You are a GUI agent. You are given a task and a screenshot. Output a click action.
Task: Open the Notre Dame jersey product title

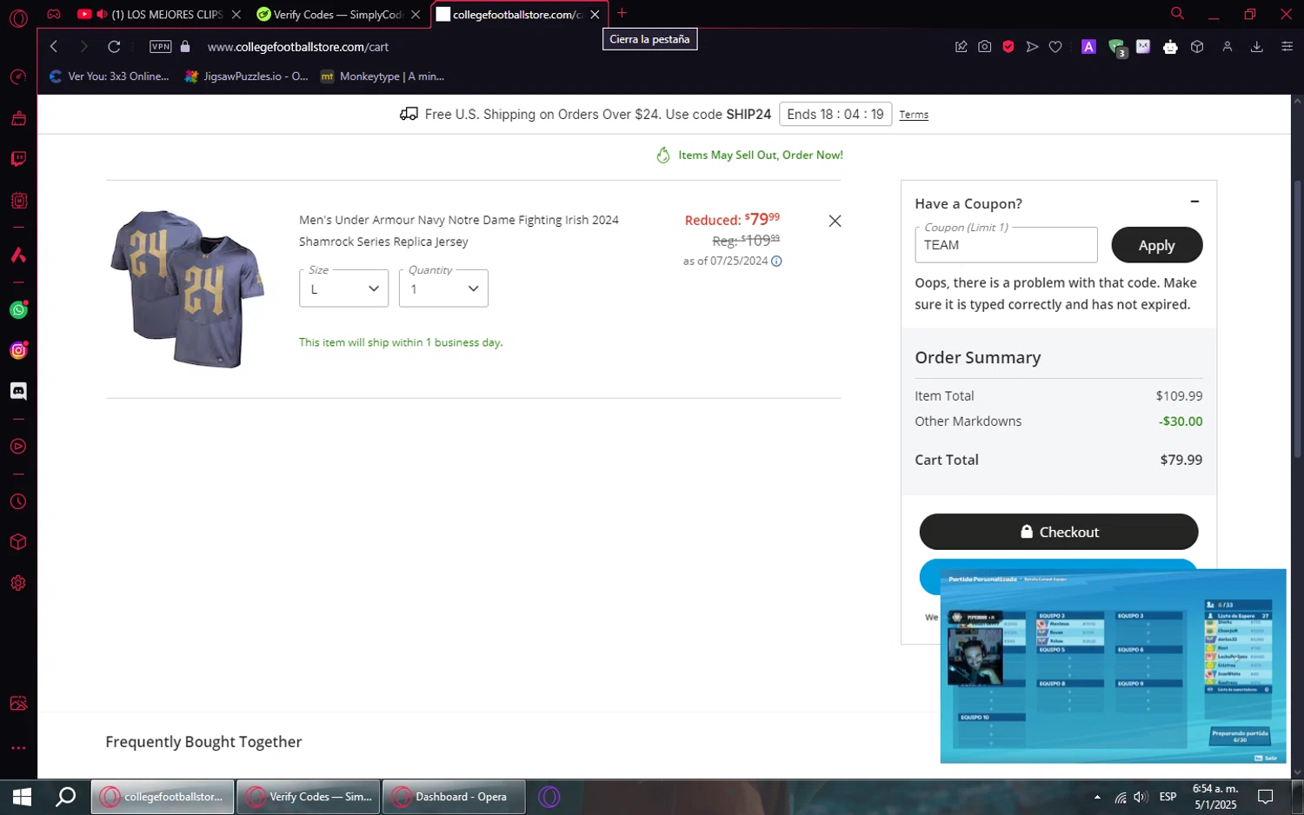point(459,230)
